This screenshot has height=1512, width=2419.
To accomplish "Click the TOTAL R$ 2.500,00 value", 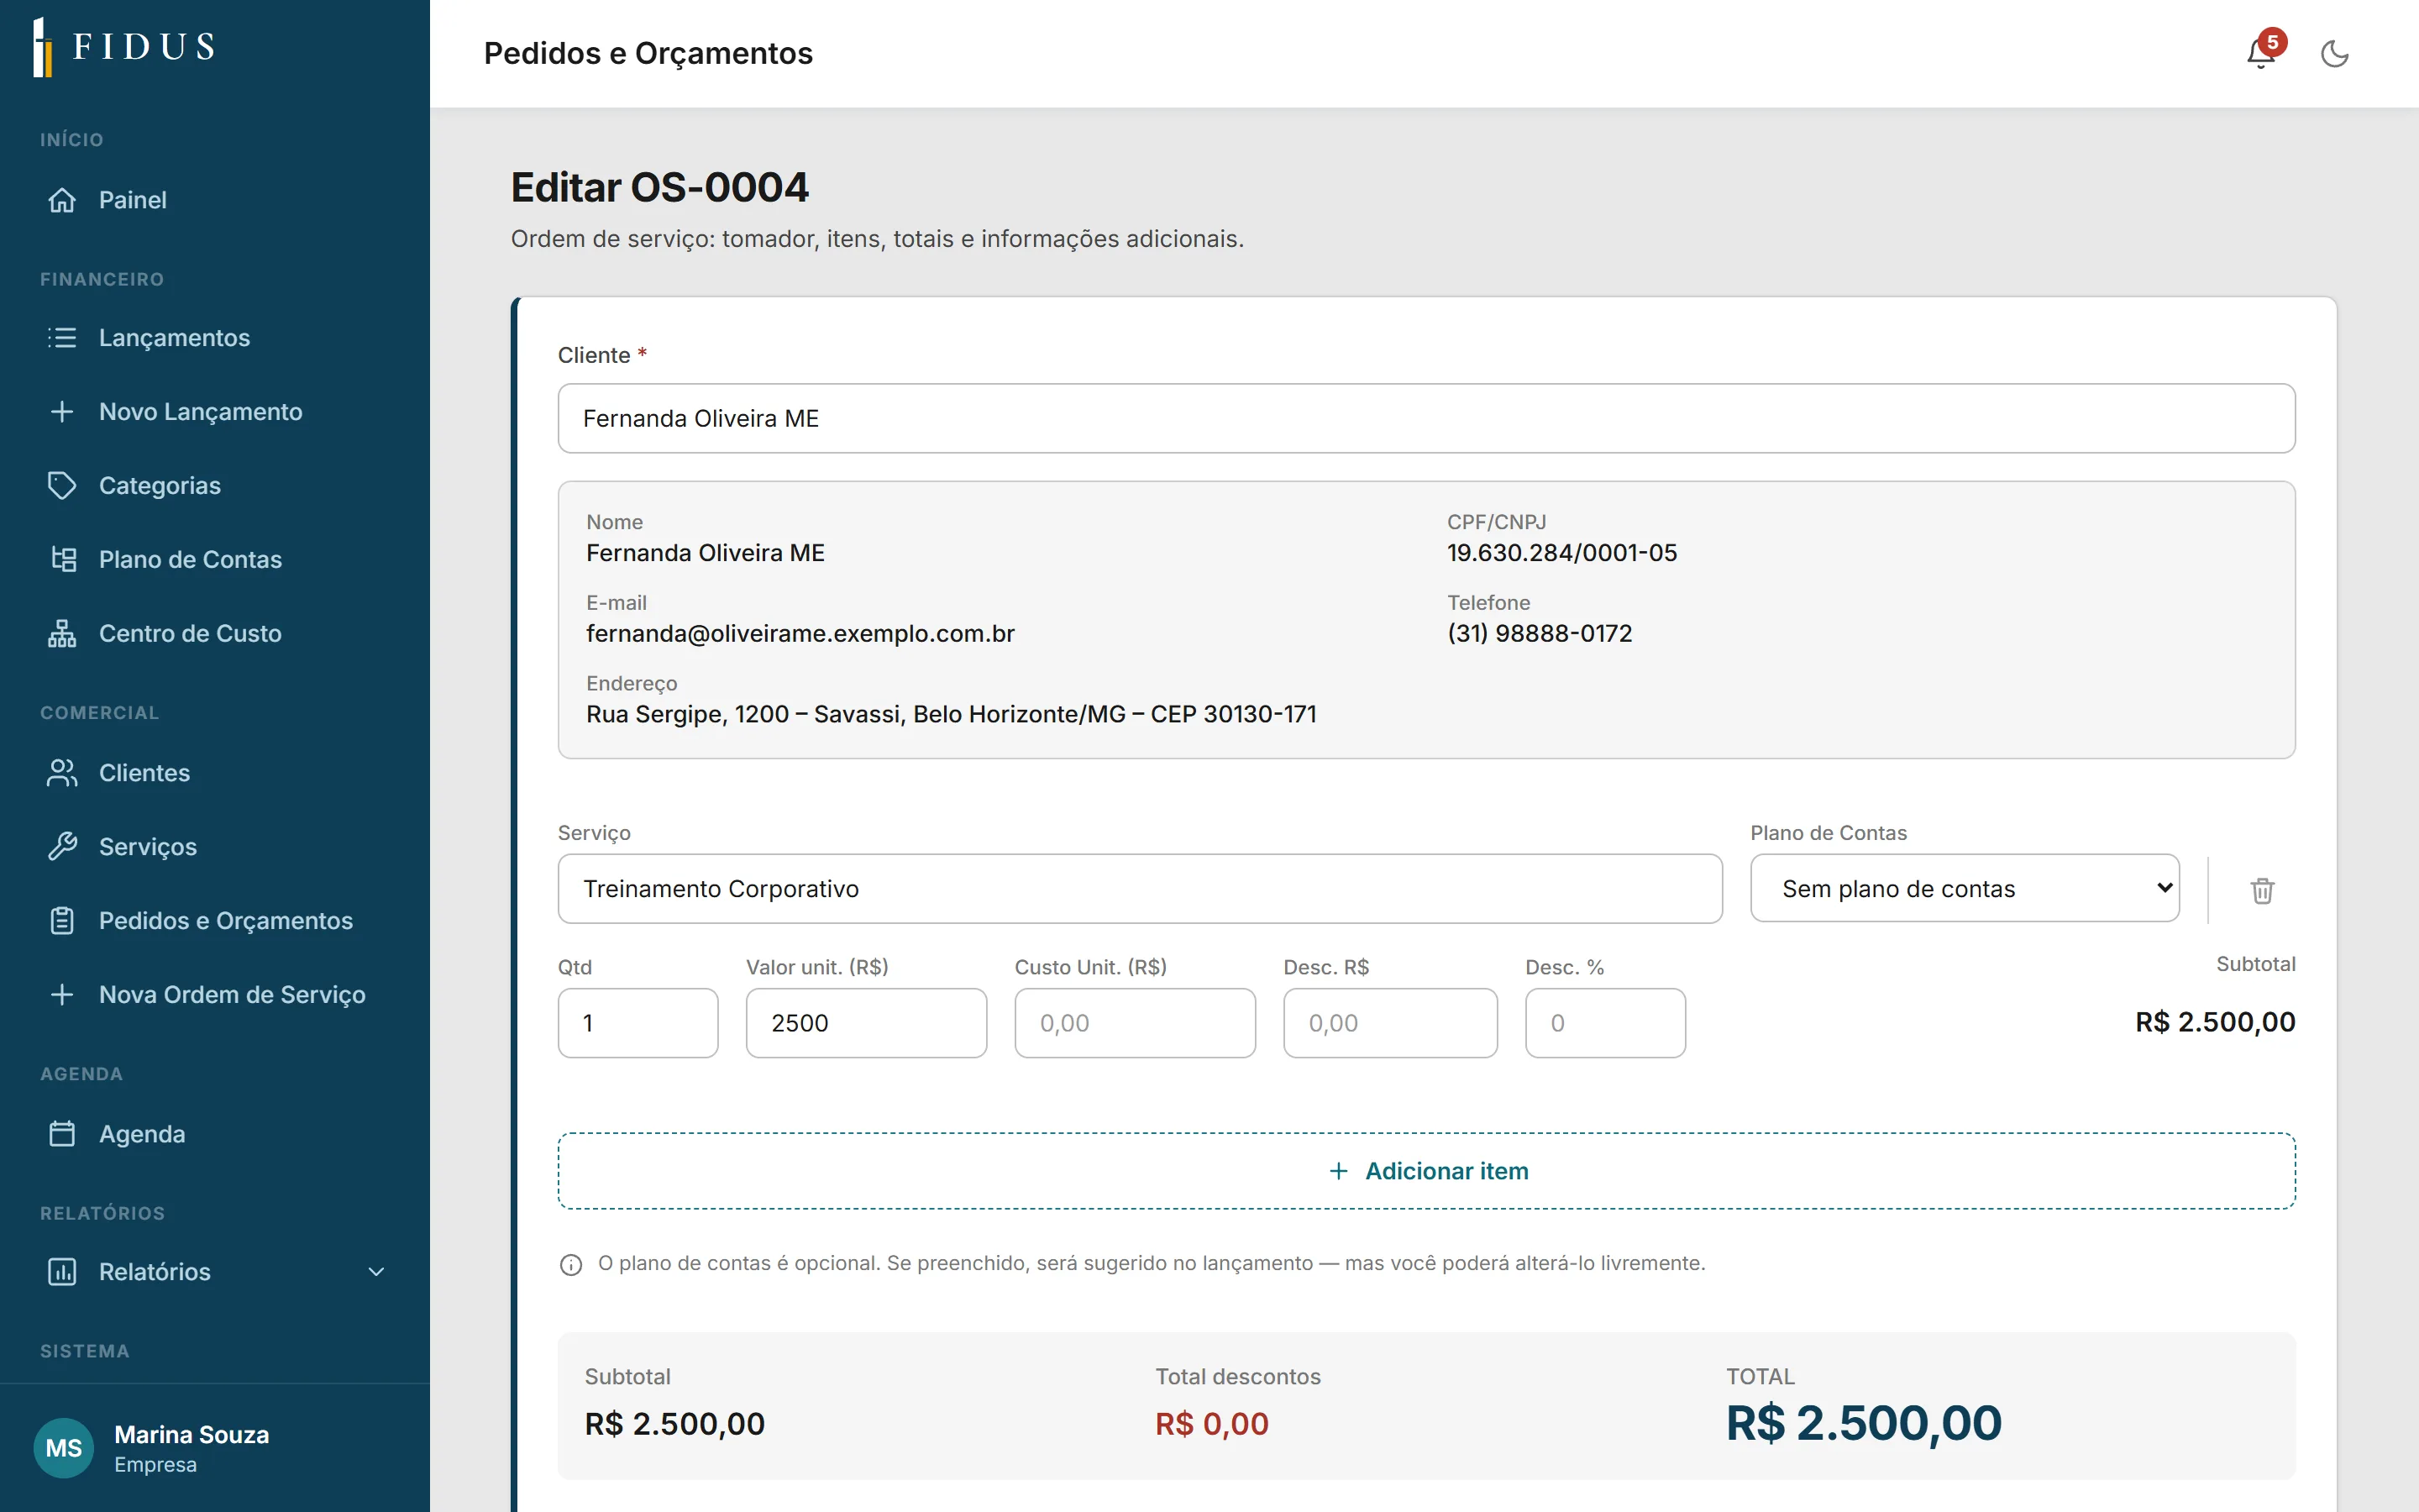I will (x=1863, y=1423).
